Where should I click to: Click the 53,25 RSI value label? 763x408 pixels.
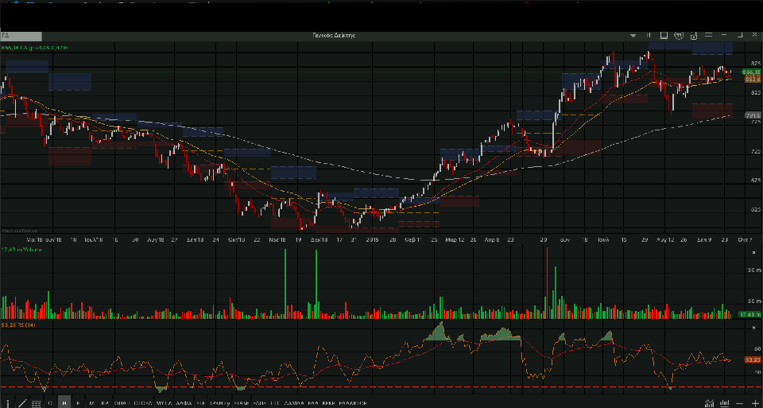(753, 359)
